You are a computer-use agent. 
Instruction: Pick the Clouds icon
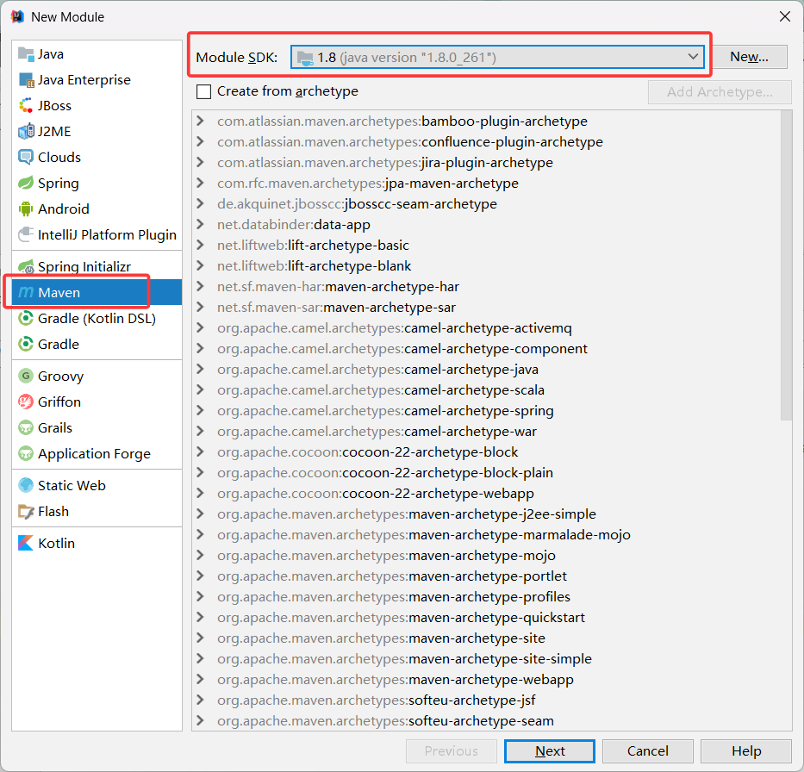click(x=26, y=157)
